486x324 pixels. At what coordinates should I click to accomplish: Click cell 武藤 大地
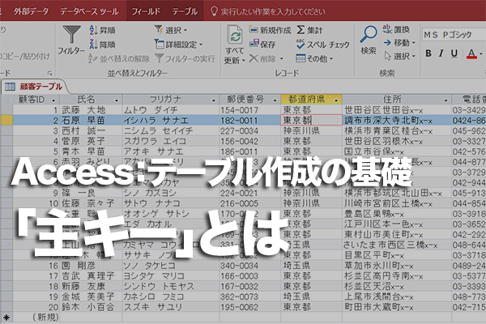91,110
